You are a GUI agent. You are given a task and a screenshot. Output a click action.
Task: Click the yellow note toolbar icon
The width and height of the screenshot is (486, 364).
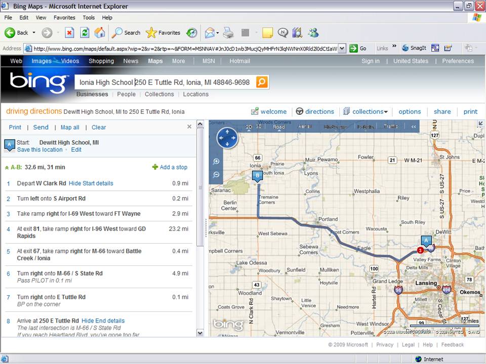pyautogui.click(x=267, y=32)
